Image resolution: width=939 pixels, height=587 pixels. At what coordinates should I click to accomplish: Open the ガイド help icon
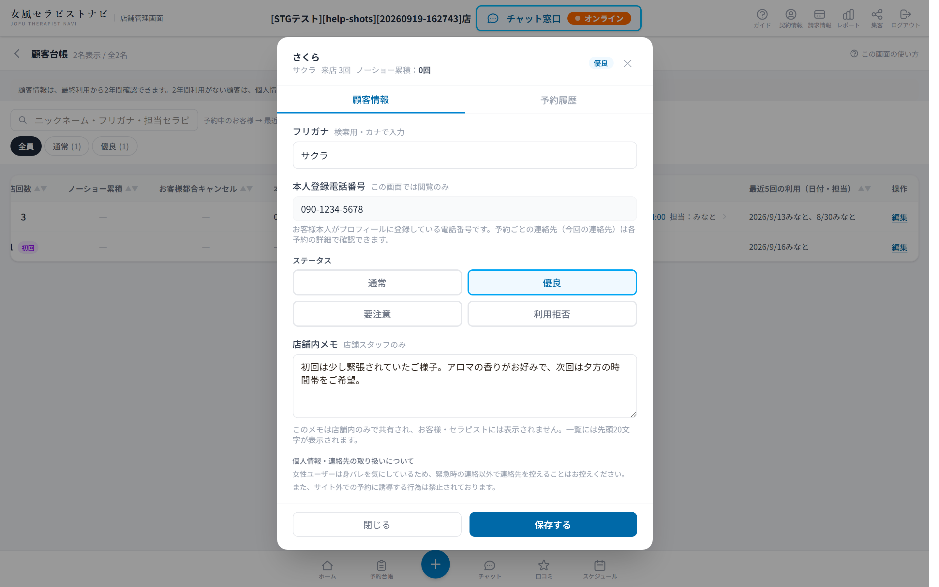pos(762,18)
